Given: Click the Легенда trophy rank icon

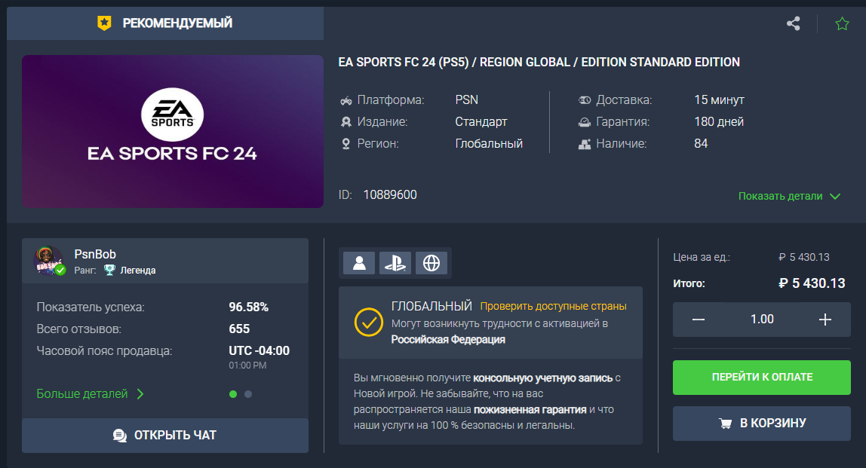Looking at the screenshot, I should pyautogui.click(x=109, y=270).
